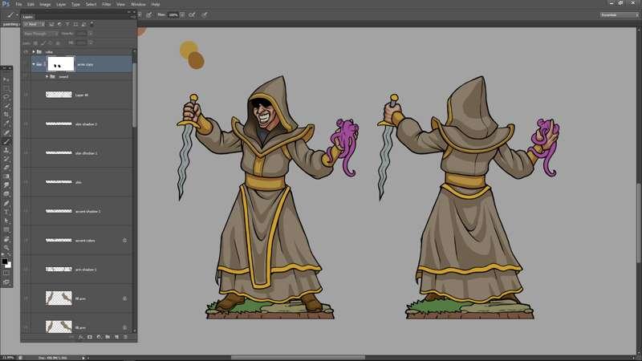Open the Select menu

(91, 4)
